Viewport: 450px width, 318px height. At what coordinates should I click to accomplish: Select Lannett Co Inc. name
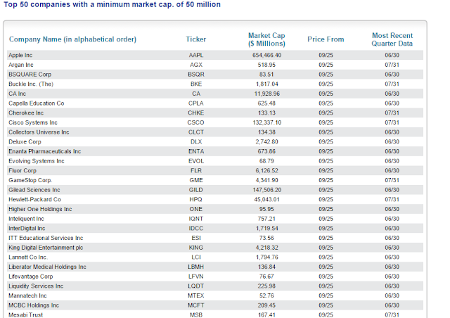tap(28, 257)
